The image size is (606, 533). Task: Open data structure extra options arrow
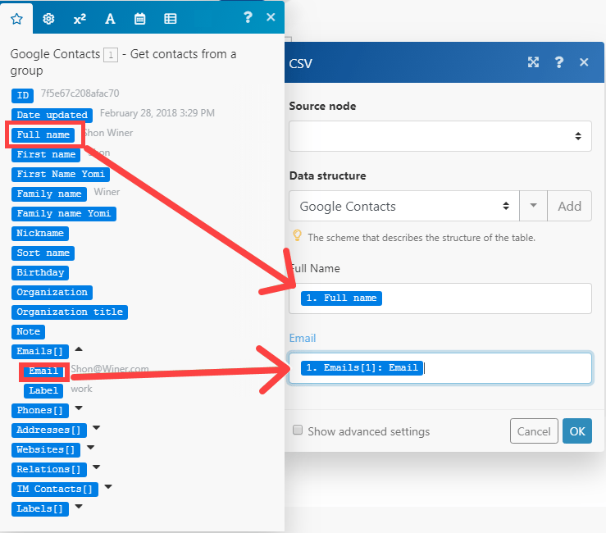coord(533,206)
